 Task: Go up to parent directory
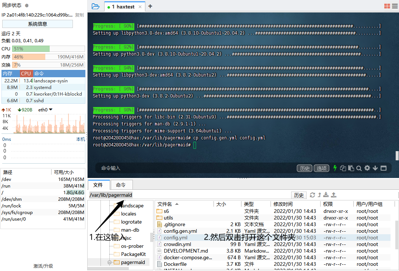coord(319,195)
